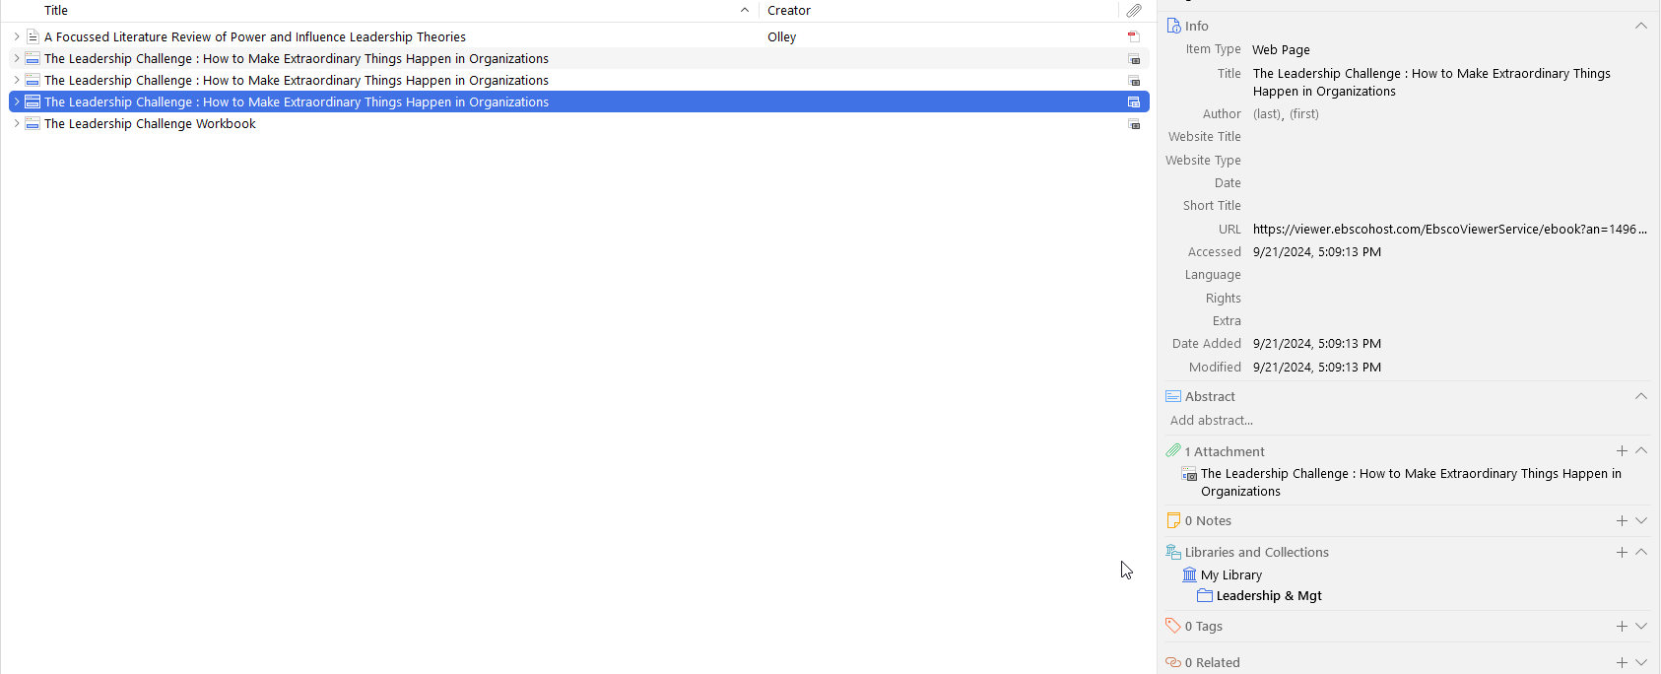Screen dimensions: 1661x674
Task: Click the snapshot icon on the highlighted row
Action: (1134, 102)
